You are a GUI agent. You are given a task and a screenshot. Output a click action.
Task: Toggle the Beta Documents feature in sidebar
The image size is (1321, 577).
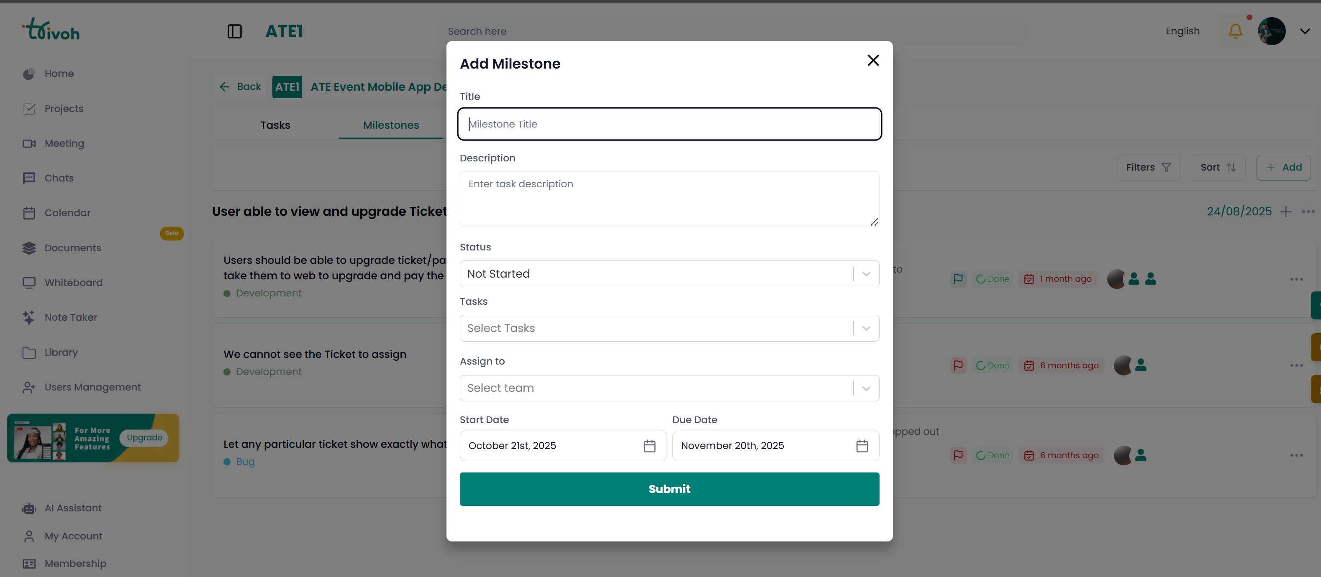(73, 248)
